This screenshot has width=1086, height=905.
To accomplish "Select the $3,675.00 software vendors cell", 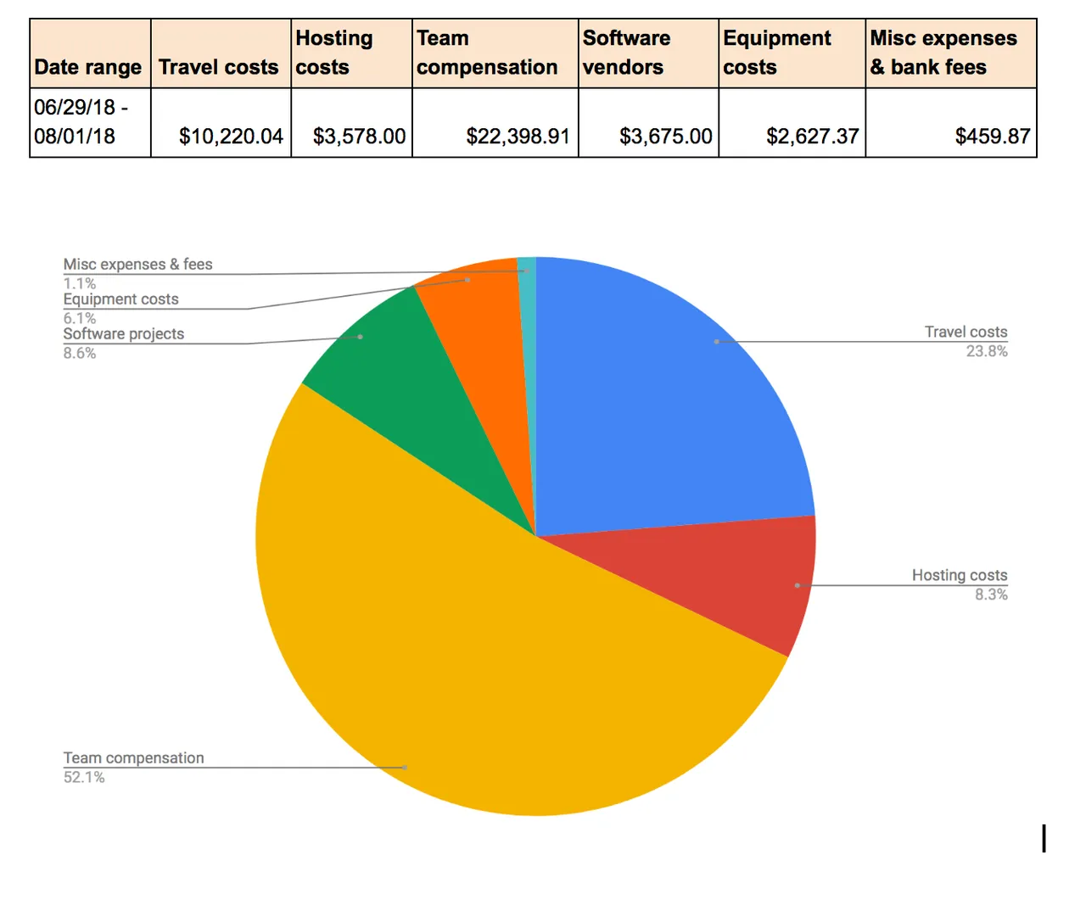I will pyautogui.click(x=648, y=122).
